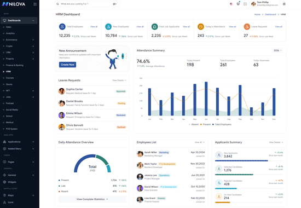This screenshot has height=208, width=301.
Task: Click the Rejected Candidates progress bar
Action: coord(249,189)
